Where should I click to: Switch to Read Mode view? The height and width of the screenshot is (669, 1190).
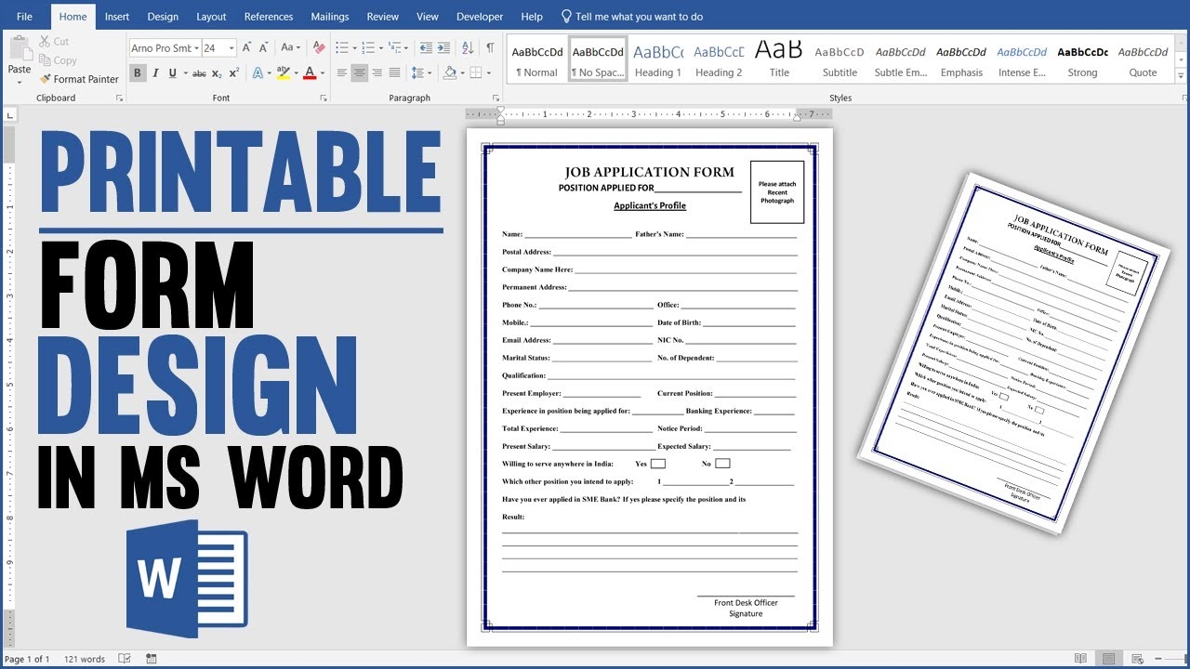[1080, 659]
